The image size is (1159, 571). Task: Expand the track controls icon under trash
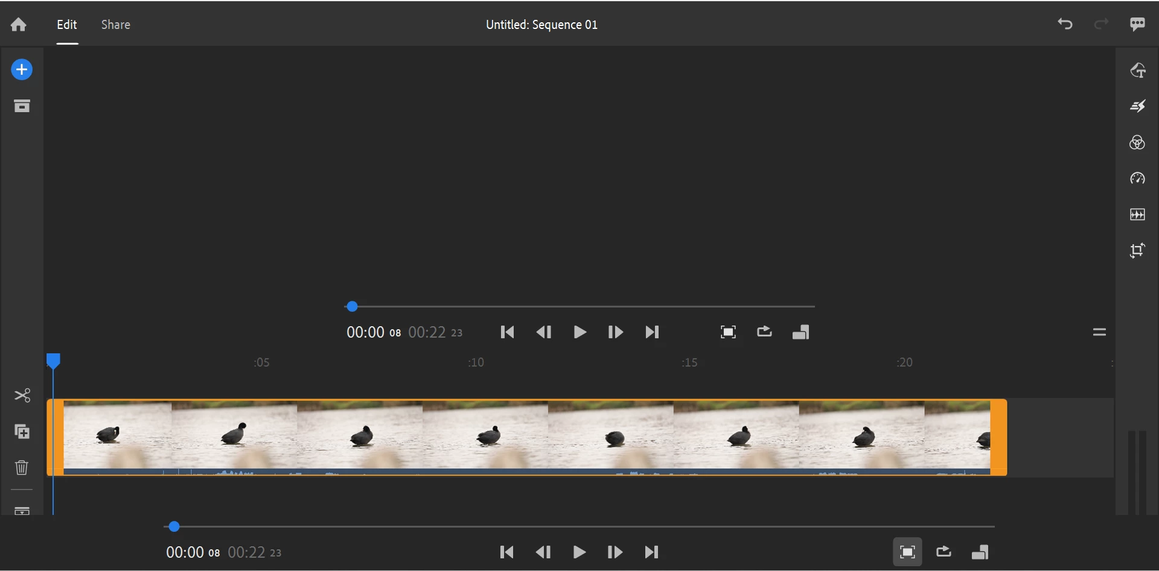point(22,510)
